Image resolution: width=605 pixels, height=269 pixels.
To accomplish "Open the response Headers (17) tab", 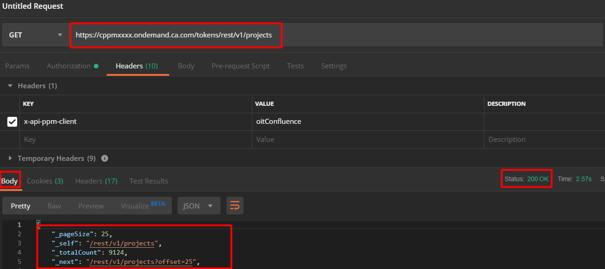I will point(96,181).
